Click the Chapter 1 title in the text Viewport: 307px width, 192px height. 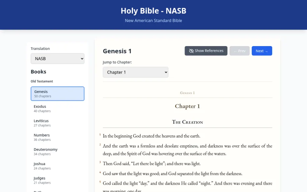tap(187, 106)
